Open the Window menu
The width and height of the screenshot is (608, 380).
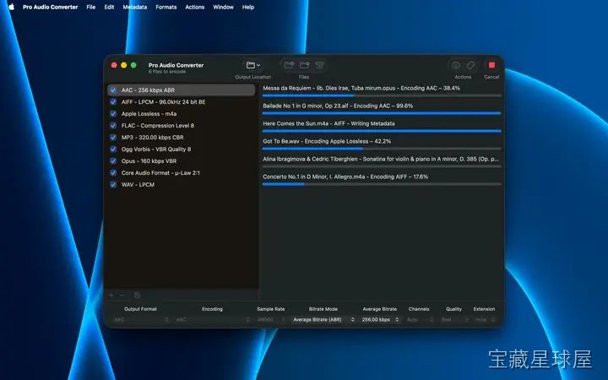tap(223, 7)
